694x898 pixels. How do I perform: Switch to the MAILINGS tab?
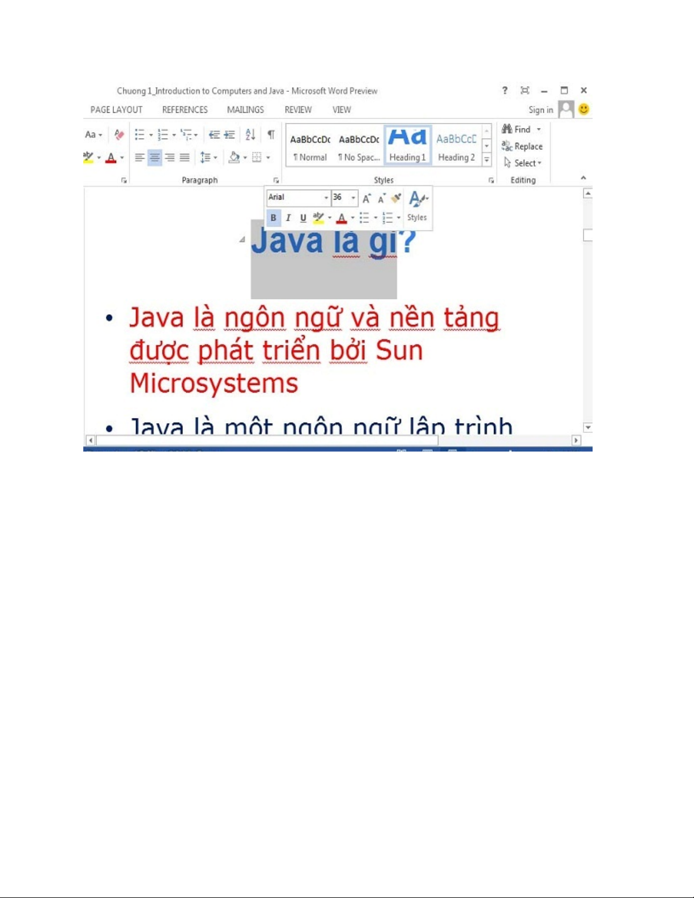tap(245, 110)
